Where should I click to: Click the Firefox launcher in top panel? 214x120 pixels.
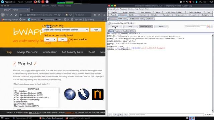(35, 2)
